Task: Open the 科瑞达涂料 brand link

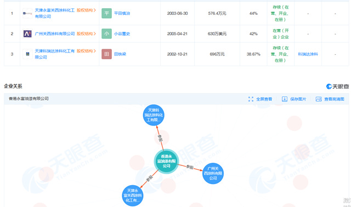Action: [308, 54]
